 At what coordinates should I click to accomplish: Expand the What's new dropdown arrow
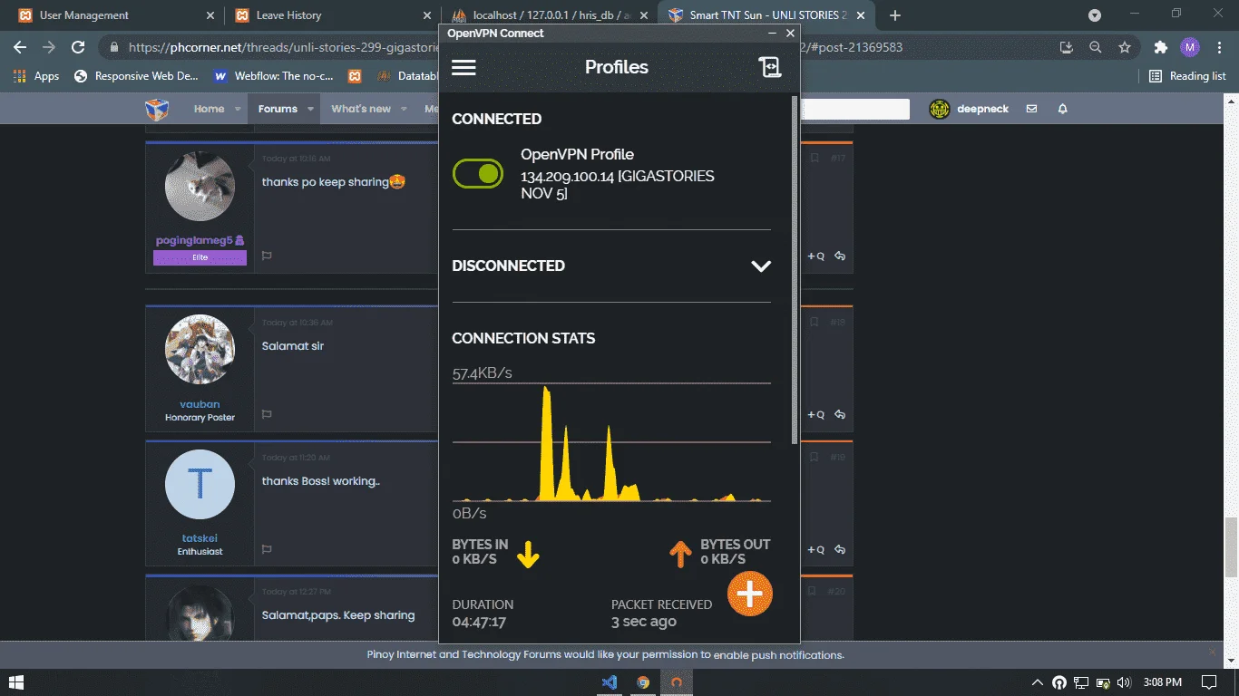pos(405,109)
